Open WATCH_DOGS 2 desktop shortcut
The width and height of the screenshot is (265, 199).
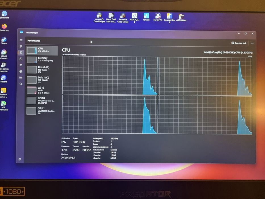click(x=135, y=18)
